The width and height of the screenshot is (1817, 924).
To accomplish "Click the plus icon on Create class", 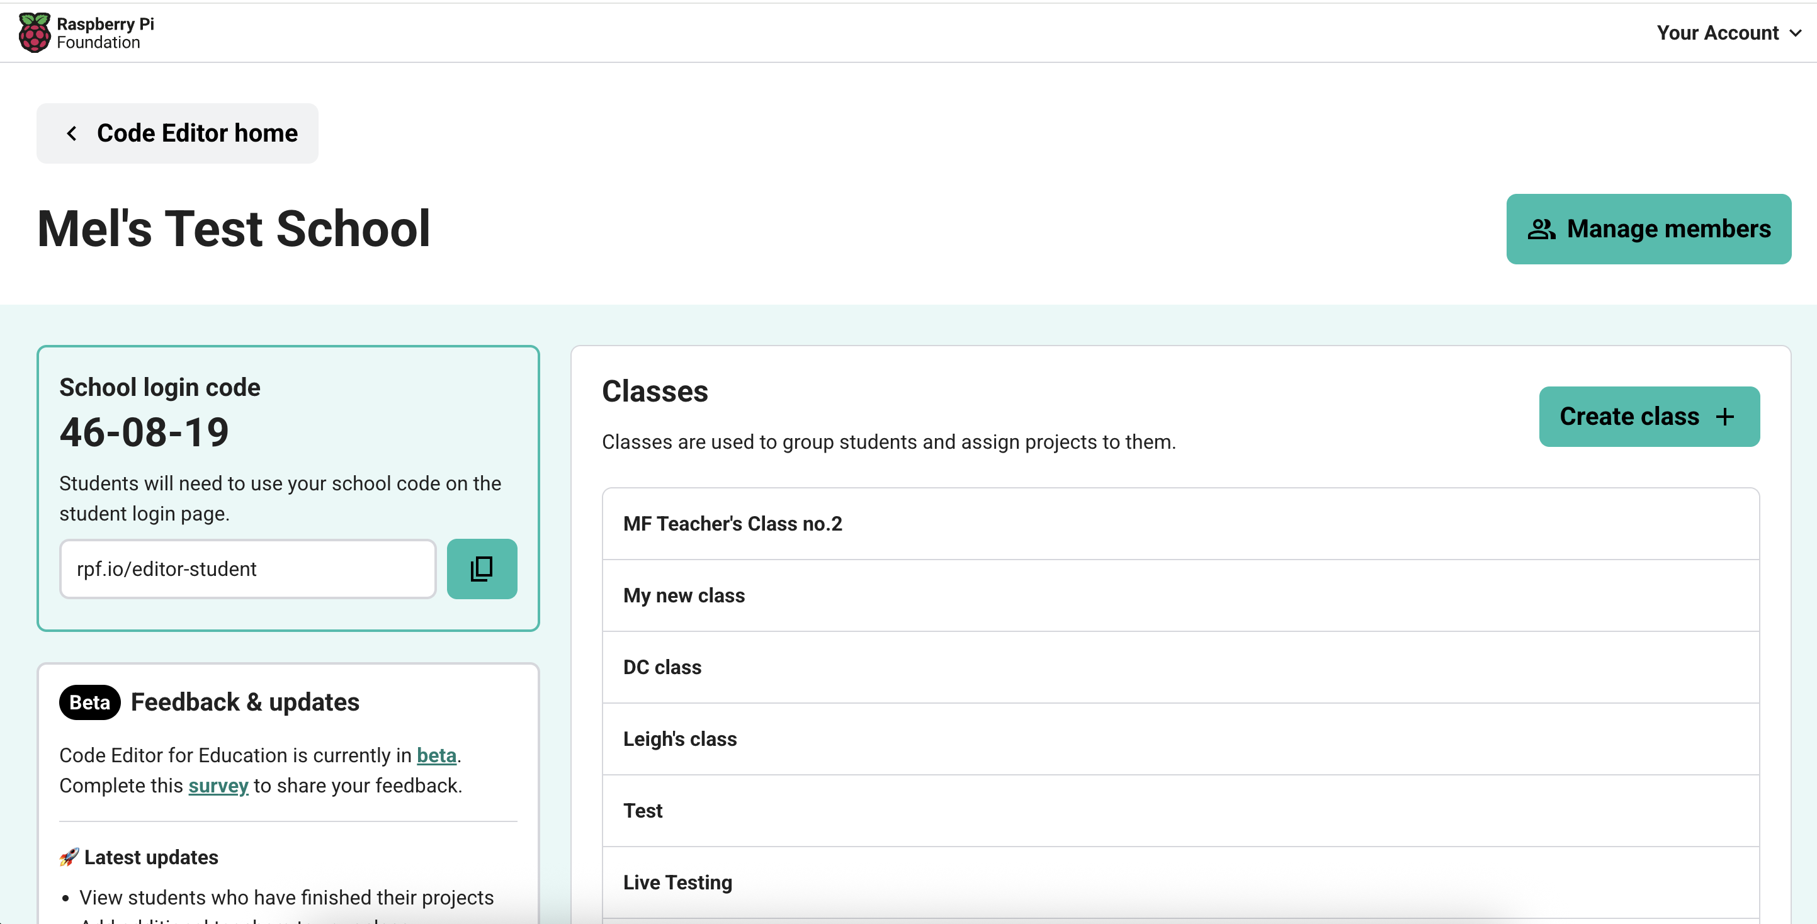I will click(x=1726, y=416).
